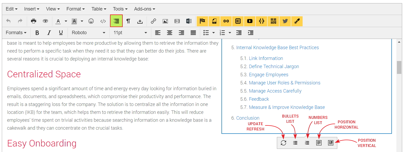The height and width of the screenshot is (152, 404).
Task: Insert a link with the link icon
Action: [x=153, y=21]
